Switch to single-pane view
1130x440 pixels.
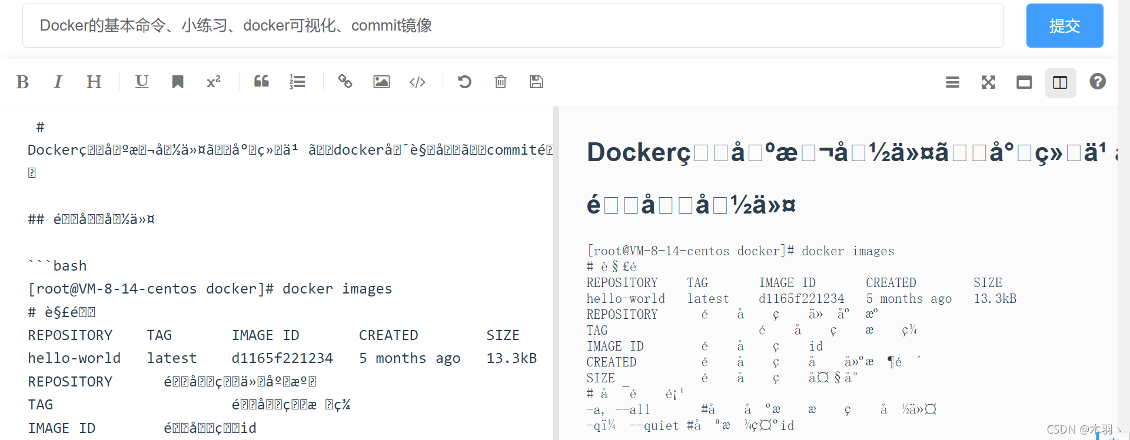point(1024,82)
